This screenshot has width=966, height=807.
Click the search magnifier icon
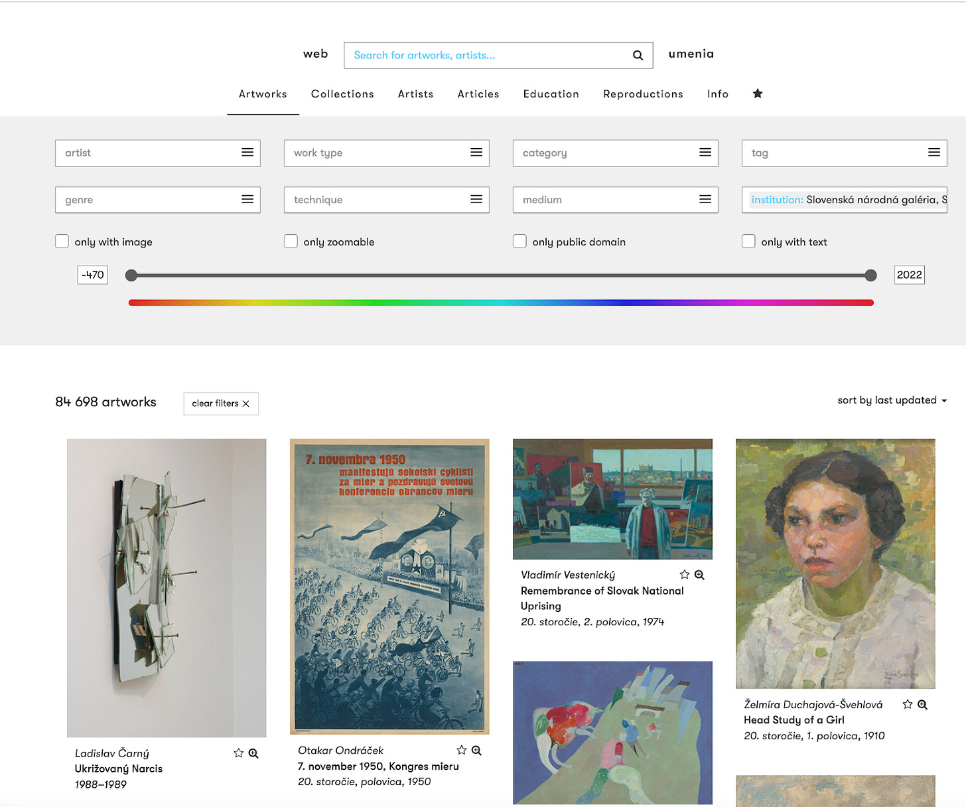click(x=638, y=56)
